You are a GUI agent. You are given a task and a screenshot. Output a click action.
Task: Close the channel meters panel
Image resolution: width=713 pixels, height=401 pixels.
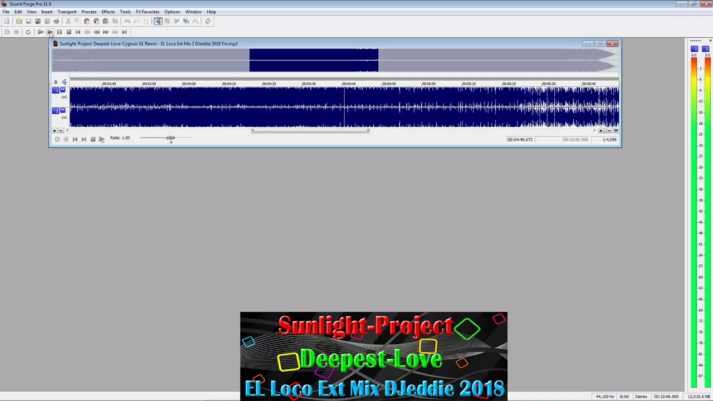tap(710, 41)
